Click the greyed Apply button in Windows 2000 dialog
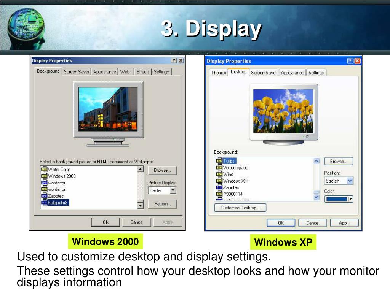The height and width of the screenshot is (292, 390). (x=168, y=222)
